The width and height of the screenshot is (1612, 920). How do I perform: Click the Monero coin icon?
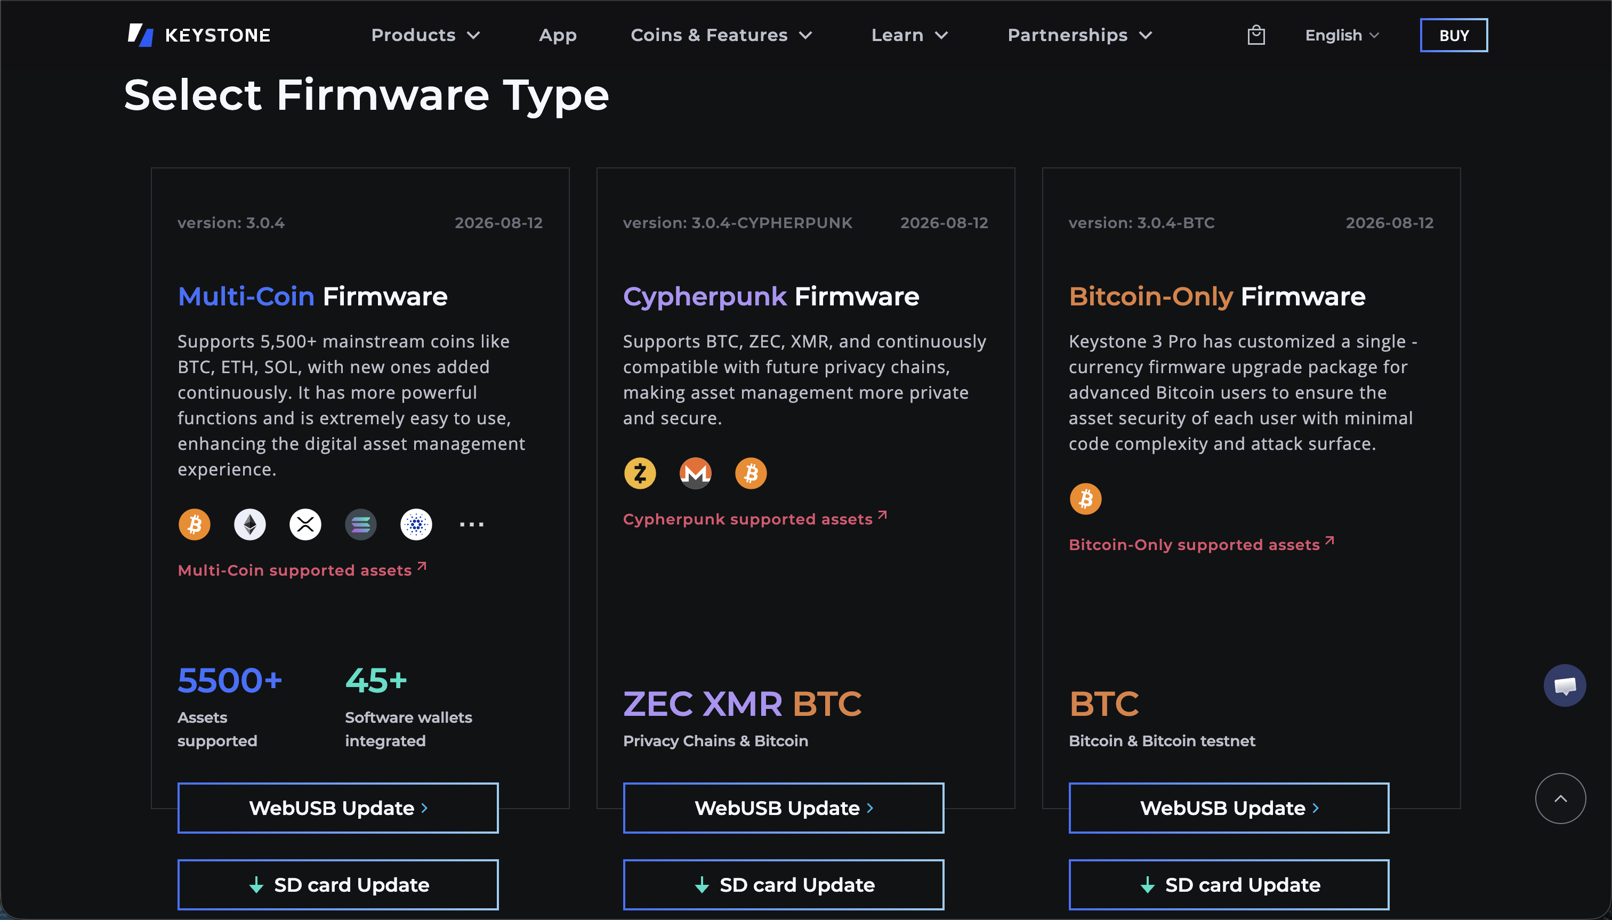[x=695, y=473]
